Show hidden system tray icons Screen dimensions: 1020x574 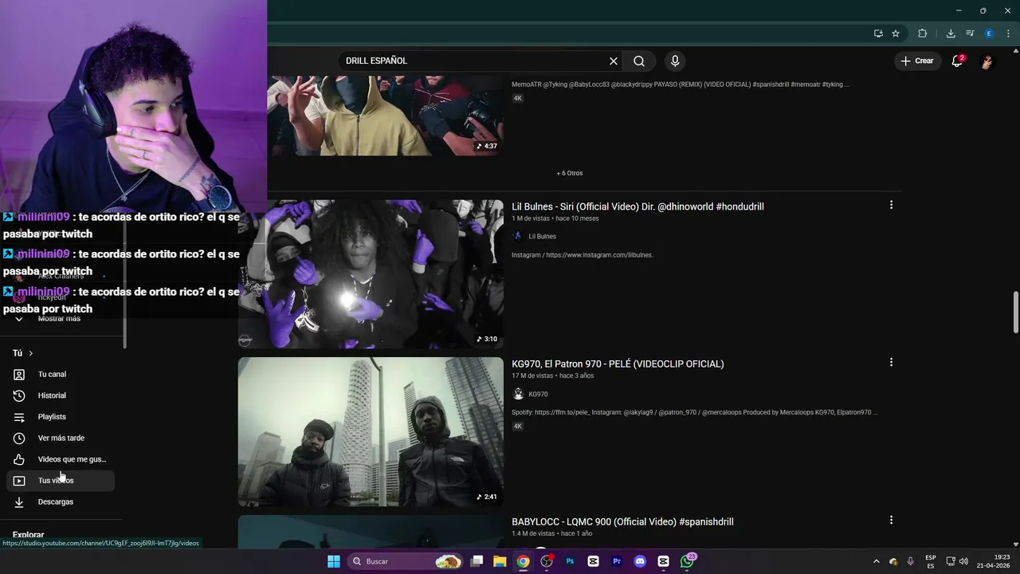877,561
